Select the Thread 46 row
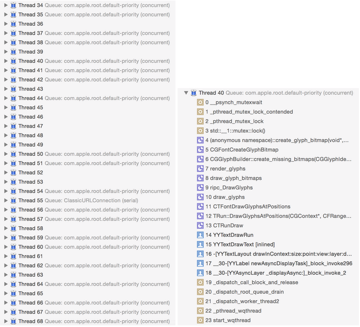The height and width of the screenshot is (327, 360). click(87, 117)
